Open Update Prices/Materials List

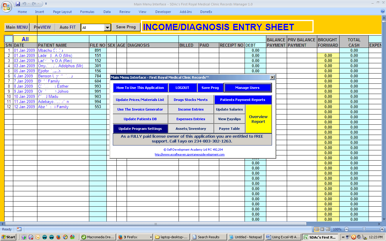(x=140, y=100)
